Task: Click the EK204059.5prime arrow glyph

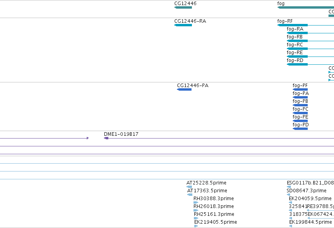Action: [290, 202]
